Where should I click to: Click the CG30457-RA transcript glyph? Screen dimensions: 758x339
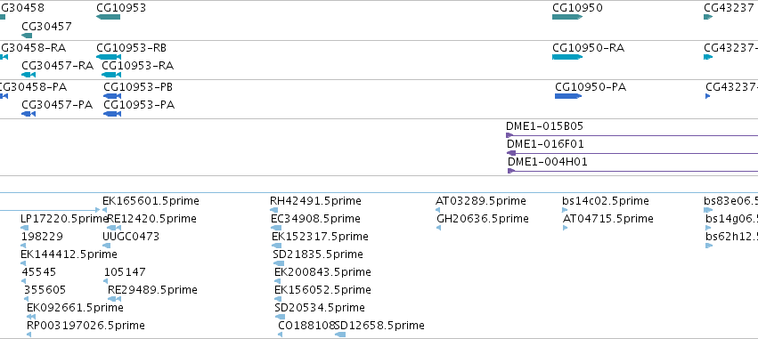29,75
